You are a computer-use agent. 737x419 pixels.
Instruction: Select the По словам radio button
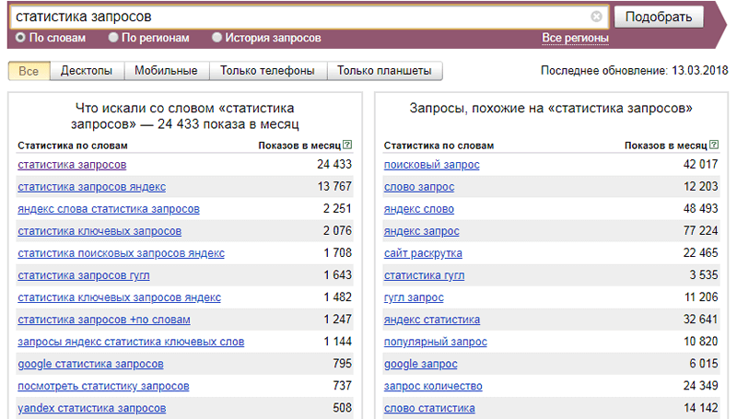(20, 38)
